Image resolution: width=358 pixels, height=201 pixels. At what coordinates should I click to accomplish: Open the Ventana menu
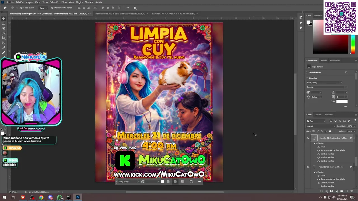point(89,2)
